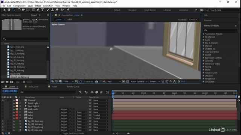Expand Color Correction effects category
241x135 pixels.
(x=203, y=52)
